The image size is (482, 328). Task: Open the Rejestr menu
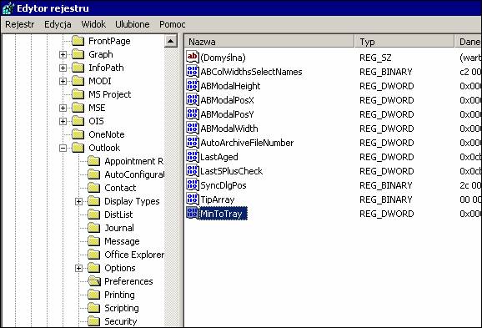click(x=20, y=24)
